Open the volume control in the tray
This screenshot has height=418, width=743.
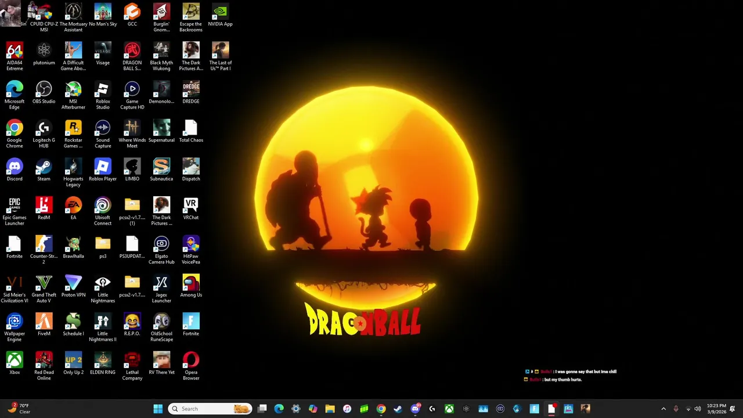click(x=698, y=409)
